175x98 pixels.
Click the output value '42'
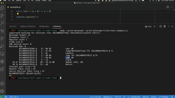(10, 76)
